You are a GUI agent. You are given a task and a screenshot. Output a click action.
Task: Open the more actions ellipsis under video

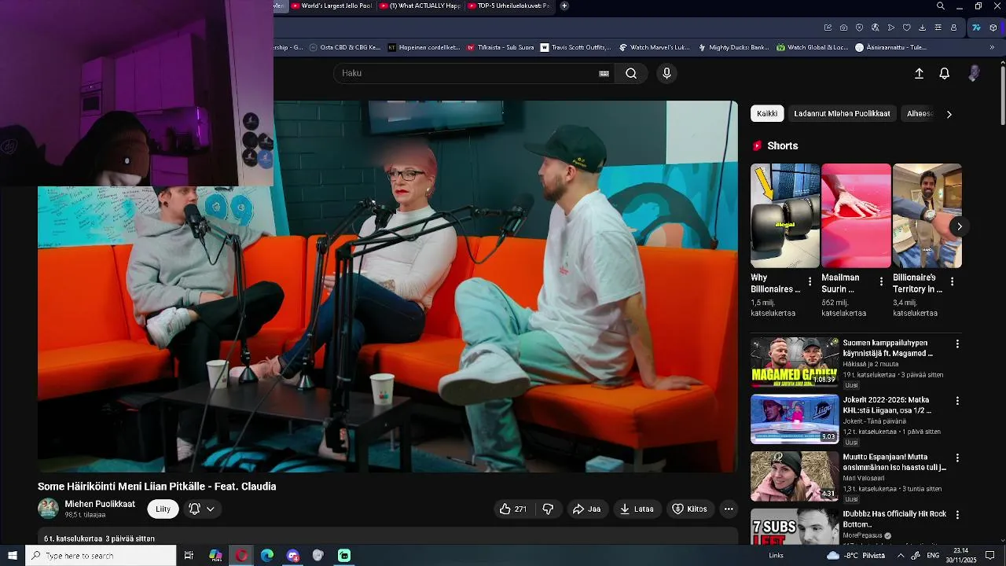[x=729, y=509]
